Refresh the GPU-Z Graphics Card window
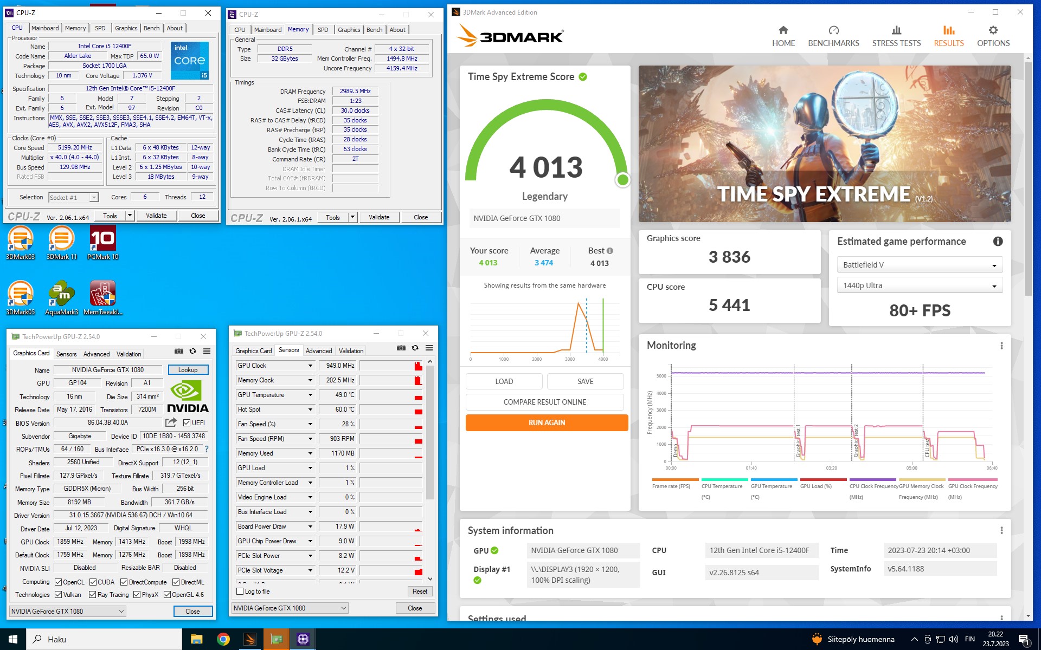 click(x=192, y=351)
